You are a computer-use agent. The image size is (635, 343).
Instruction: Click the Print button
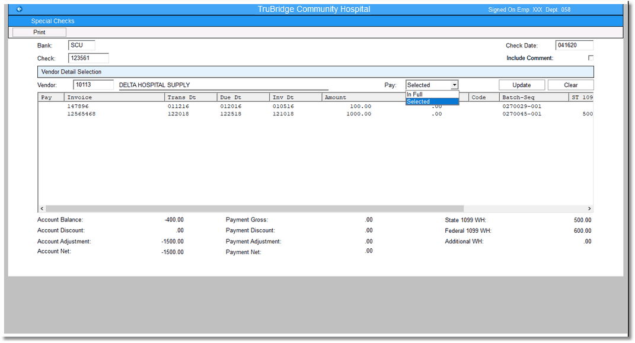39,33
